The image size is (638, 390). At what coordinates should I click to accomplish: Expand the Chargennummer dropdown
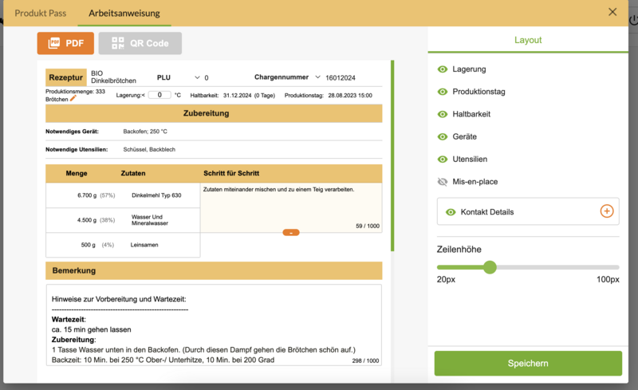tap(318, 77)
